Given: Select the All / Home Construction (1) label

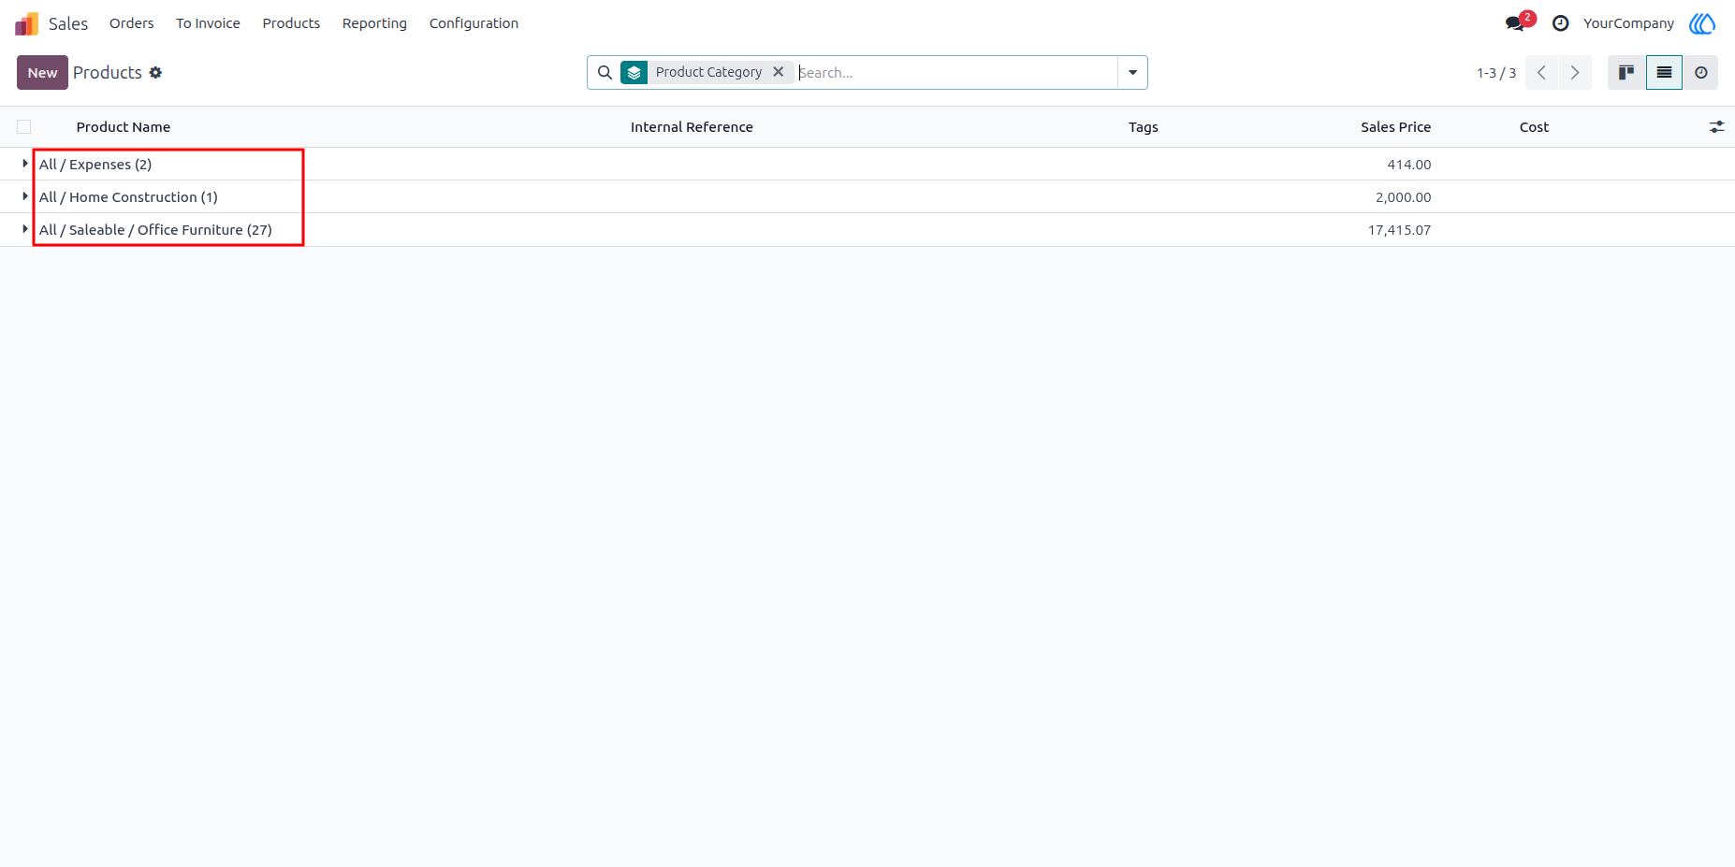Looking at the screenshot, I should 128,197.
